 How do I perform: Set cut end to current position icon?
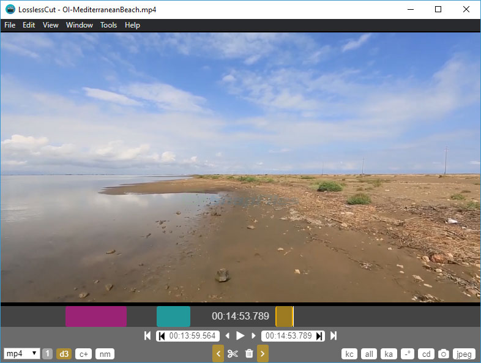(319, 336)
